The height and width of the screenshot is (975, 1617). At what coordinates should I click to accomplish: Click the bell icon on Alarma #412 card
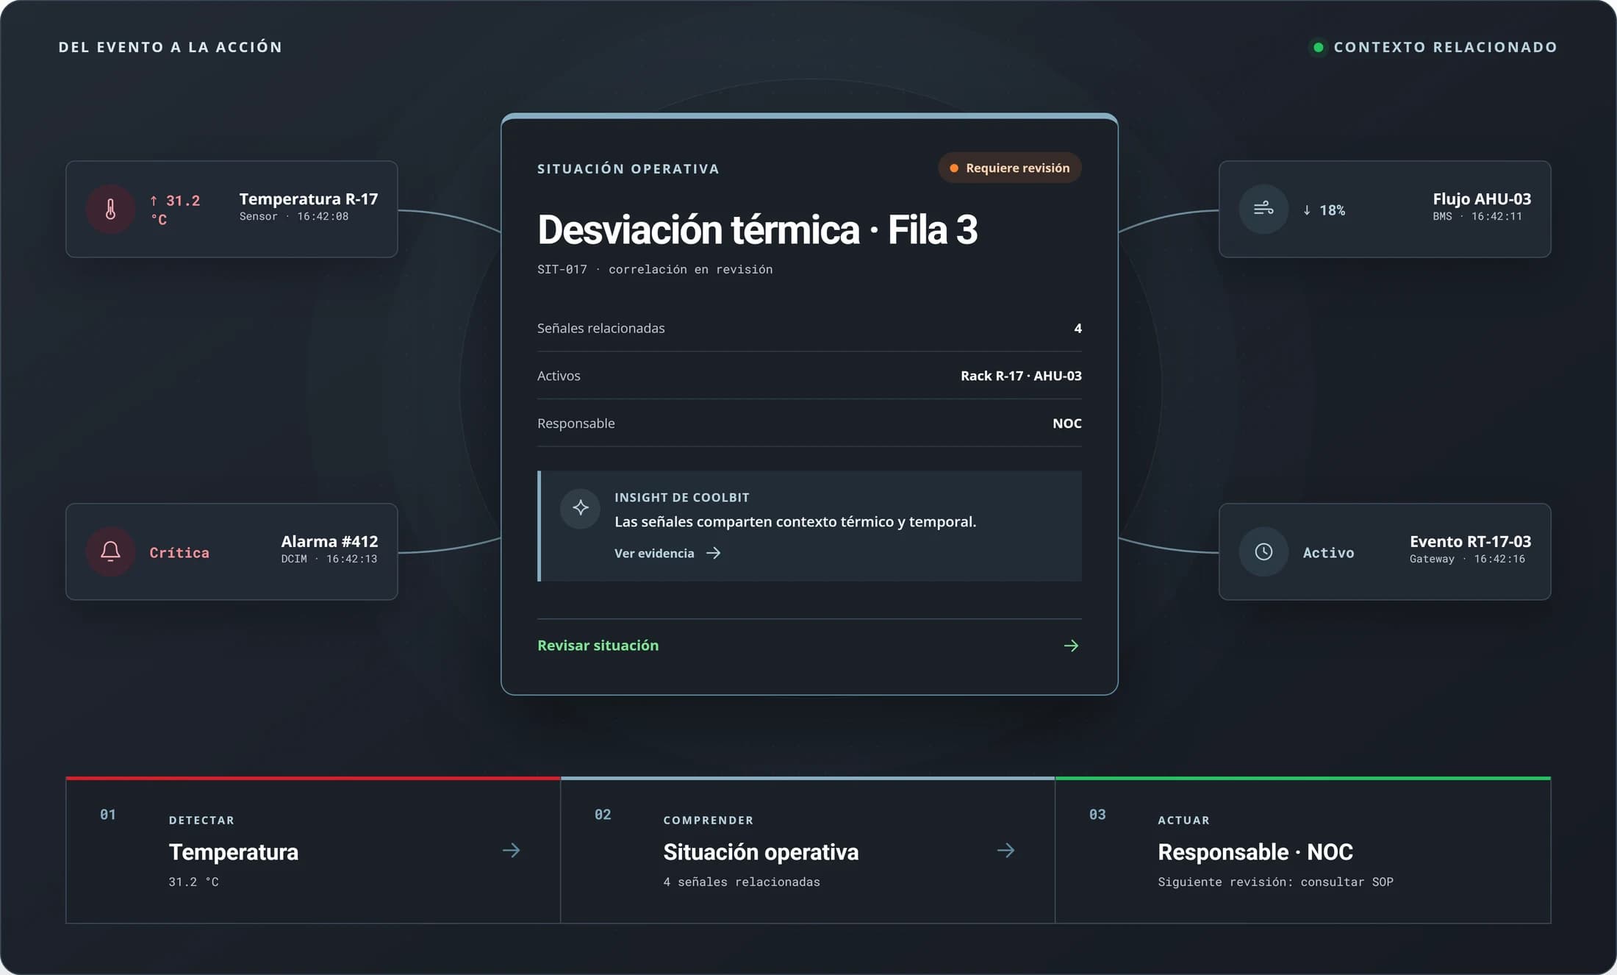coord(110,551)
